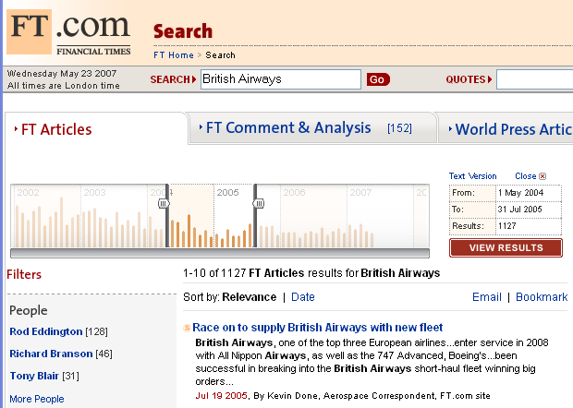This screenshot has height=408, width=573.
Task: Click the red Close X icon
Action: [543, 176]
